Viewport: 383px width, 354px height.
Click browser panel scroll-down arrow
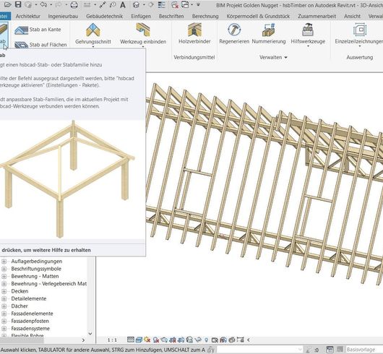[90, 334]
